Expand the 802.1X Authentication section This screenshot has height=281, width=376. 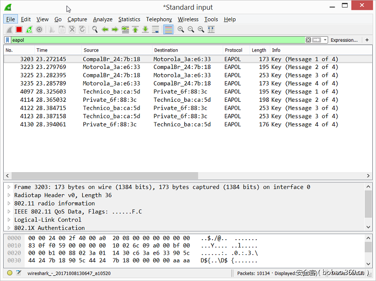coord(9,228)
